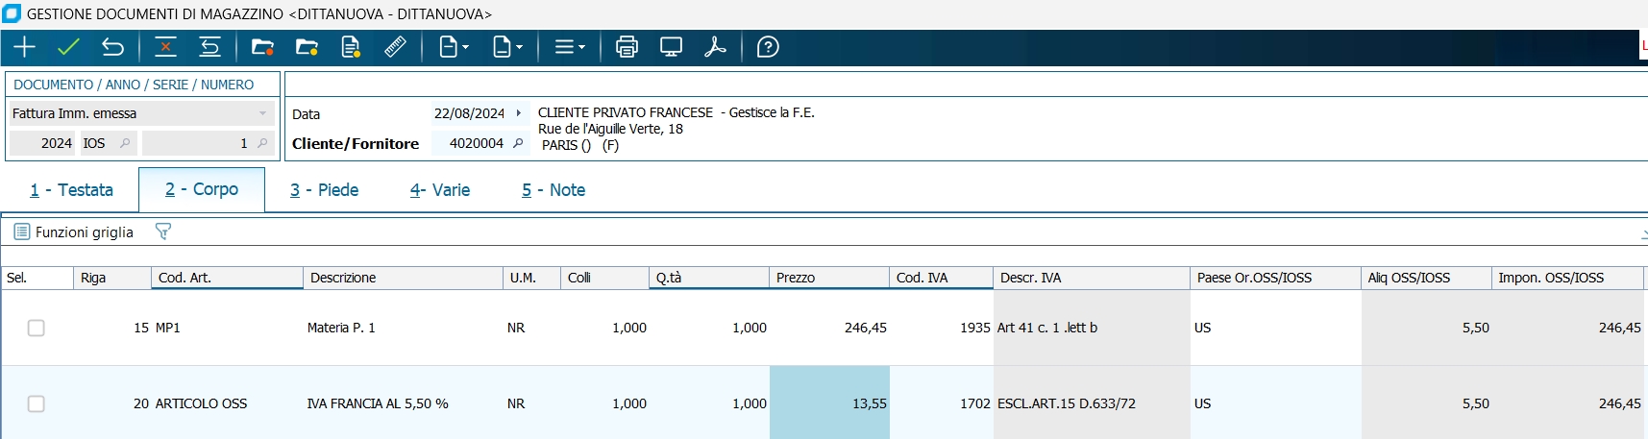
Task: Click the ARTICOLO OSS article code cell
Action: coord(228,403)
